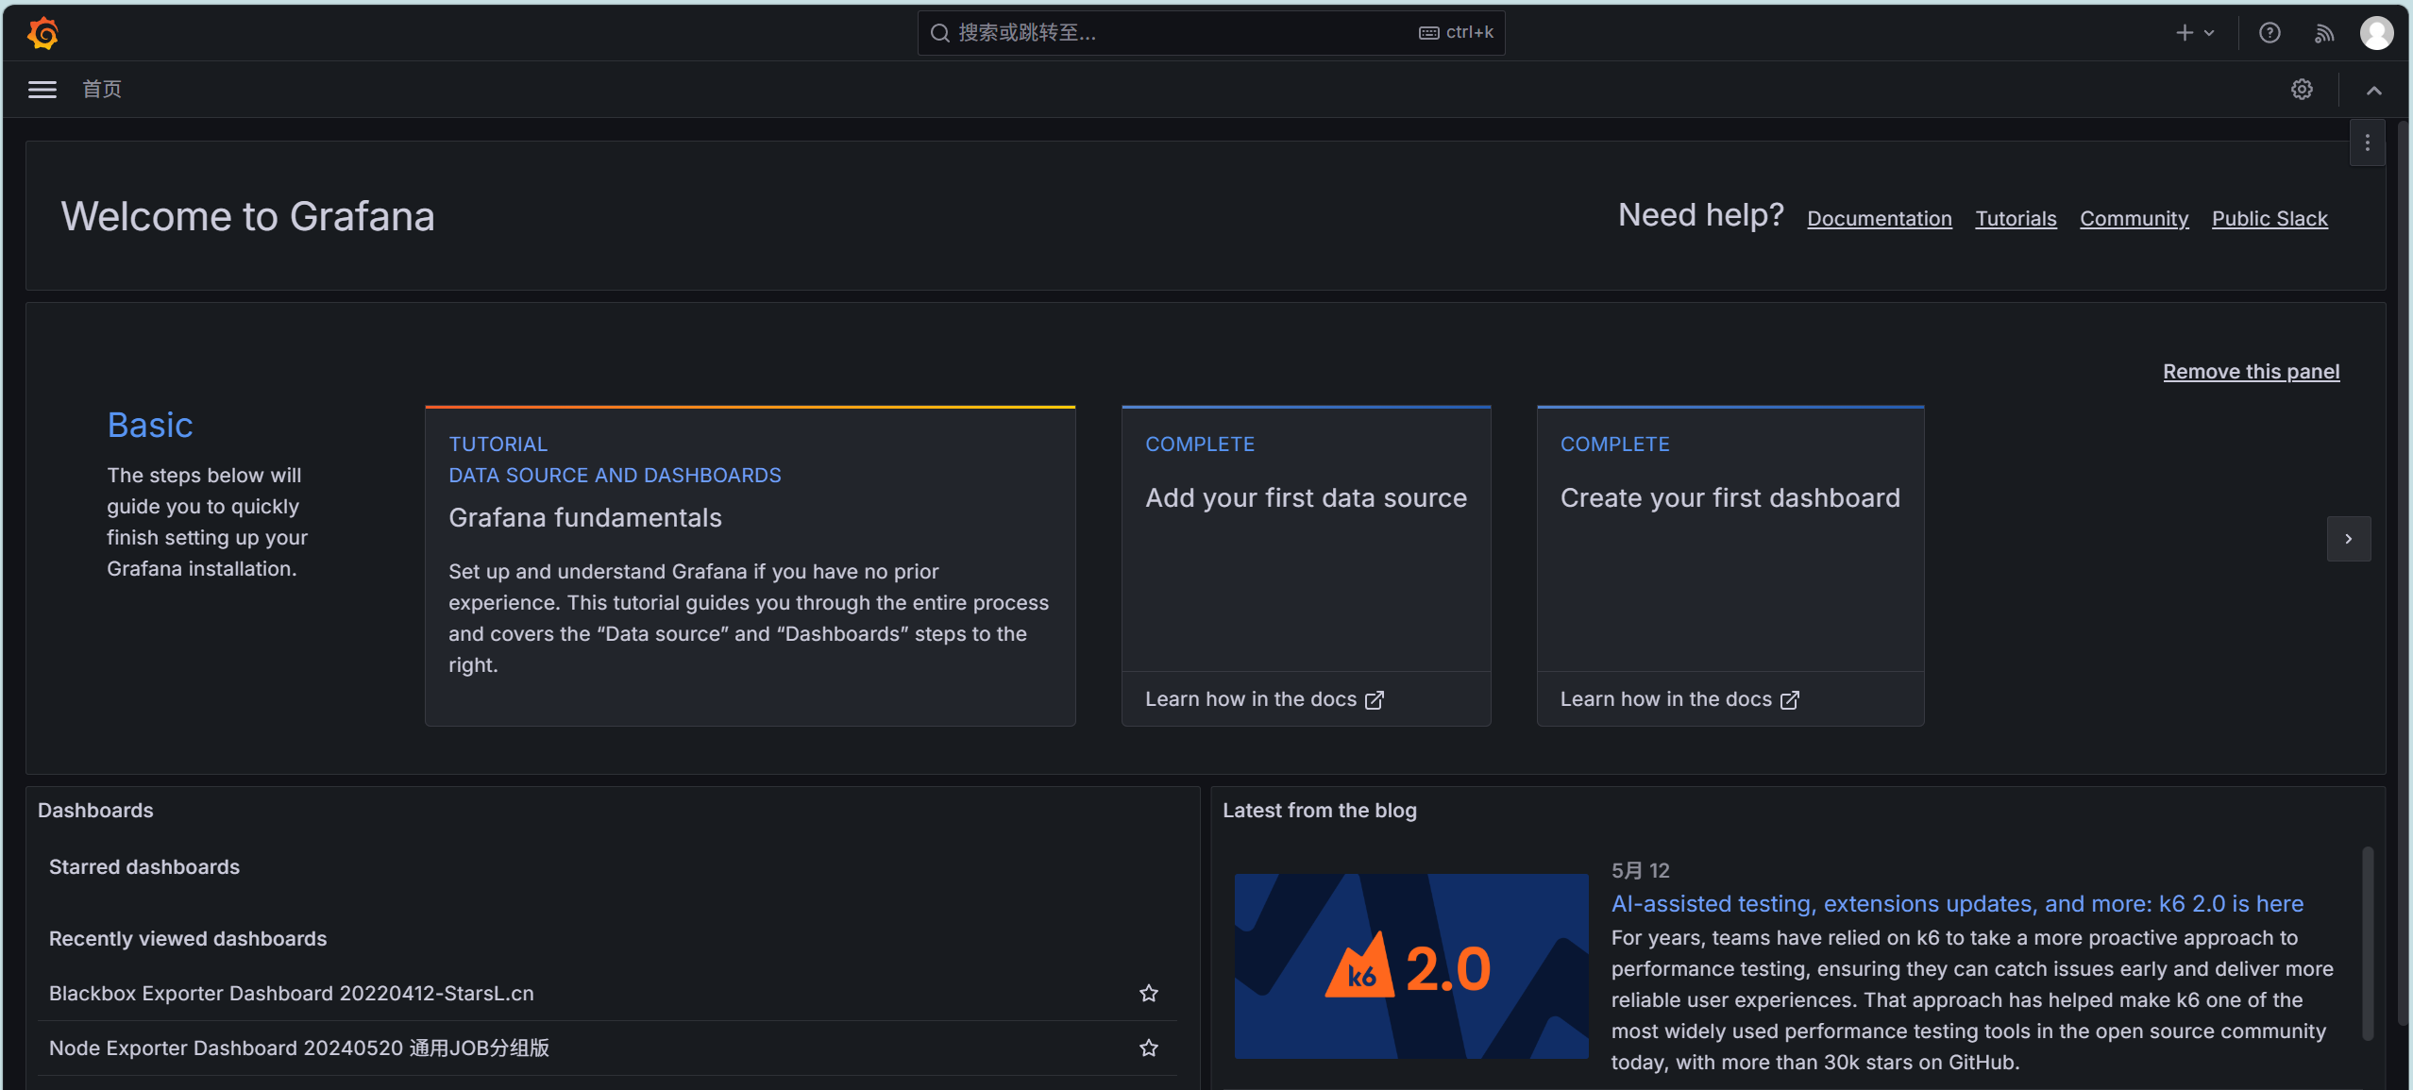2413x1090 pixels.
Task: Show next setup steps with arrow
Action: click(2348, 539)
